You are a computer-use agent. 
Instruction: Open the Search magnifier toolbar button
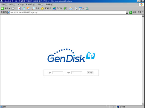[x=35, y=8]
